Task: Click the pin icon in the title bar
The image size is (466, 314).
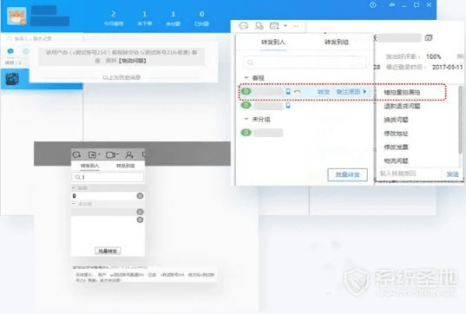Action: 392,5
